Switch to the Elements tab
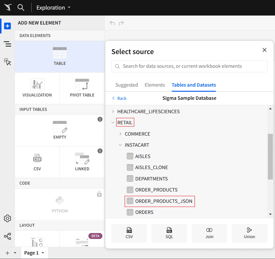 [155, 85]
